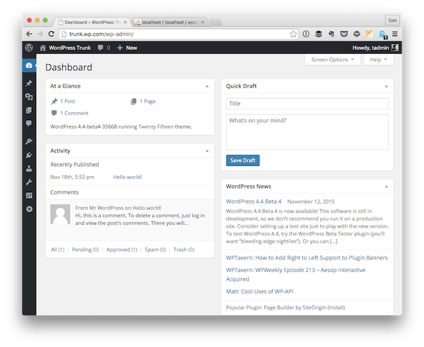Image resolution: width=424 pixels, height=347 pixels.
Task: Click the Pocket extension icon
Action: pyautogui.click(x=343, y=34)
